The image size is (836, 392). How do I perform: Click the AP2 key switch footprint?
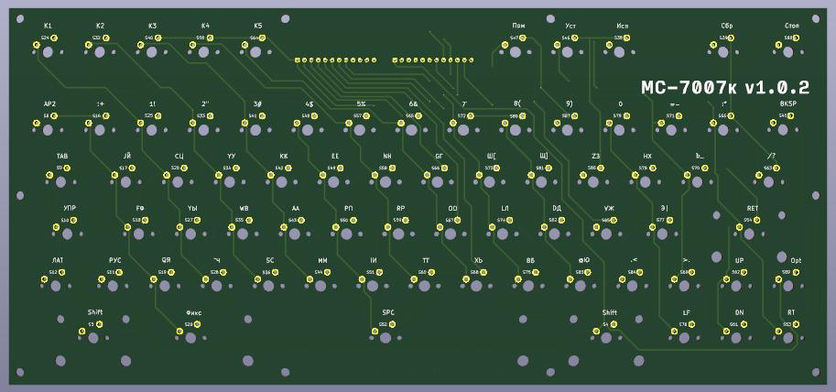[x=49, y=131]
